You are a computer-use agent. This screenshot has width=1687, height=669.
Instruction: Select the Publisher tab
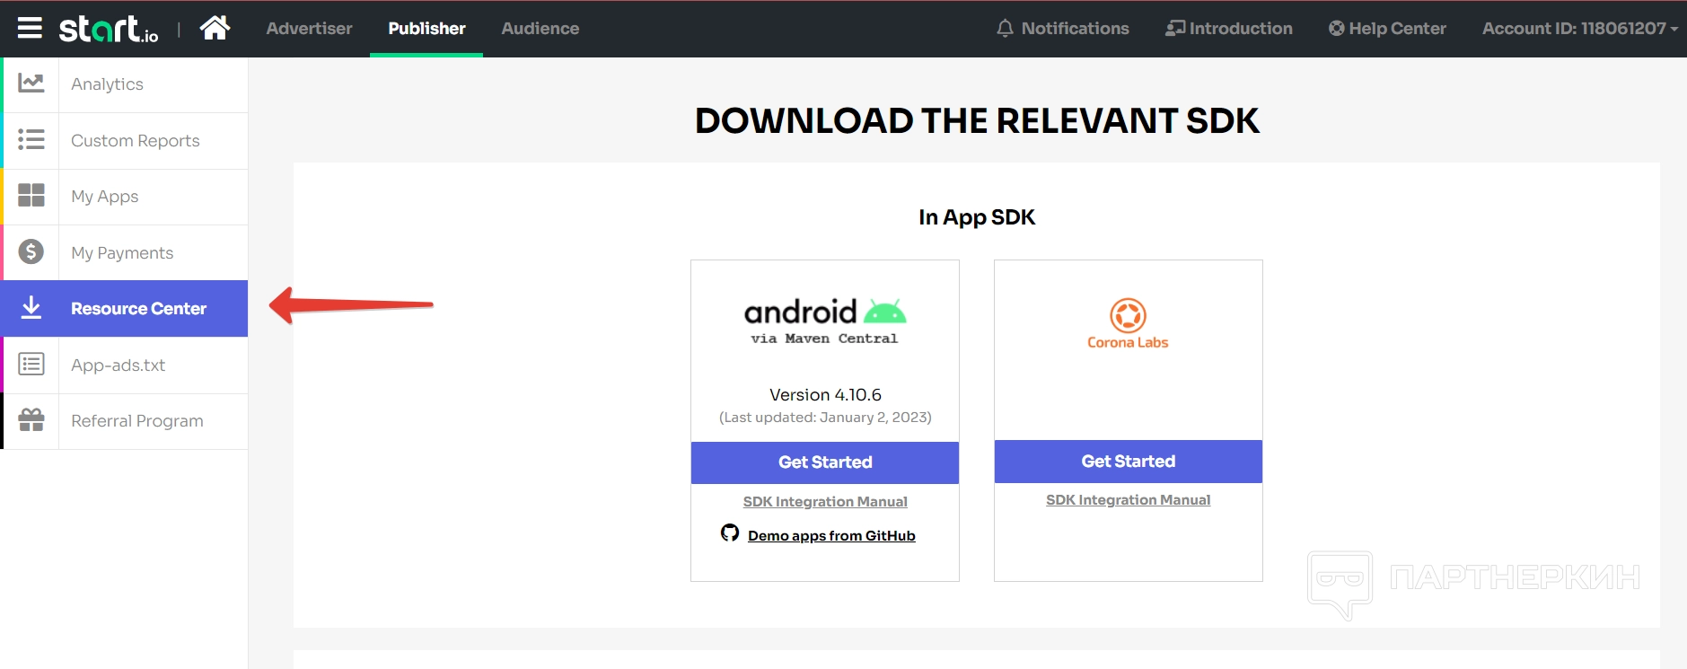(426, 29)
